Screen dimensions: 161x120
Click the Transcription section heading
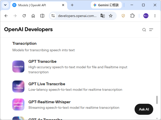(24, 43)
